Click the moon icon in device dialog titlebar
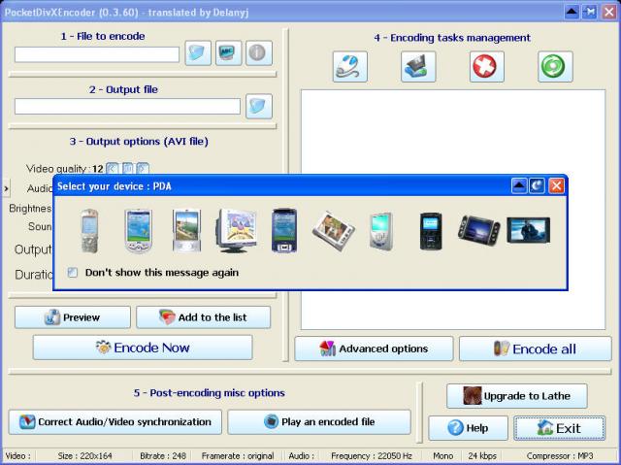This screenshot has height=465, width=621. click(537, 185)
